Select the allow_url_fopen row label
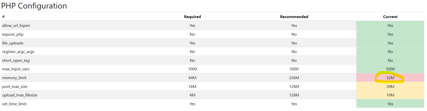The height and width of the screenshot is (111, 427). pyautogui.click(x=16, y=26)
